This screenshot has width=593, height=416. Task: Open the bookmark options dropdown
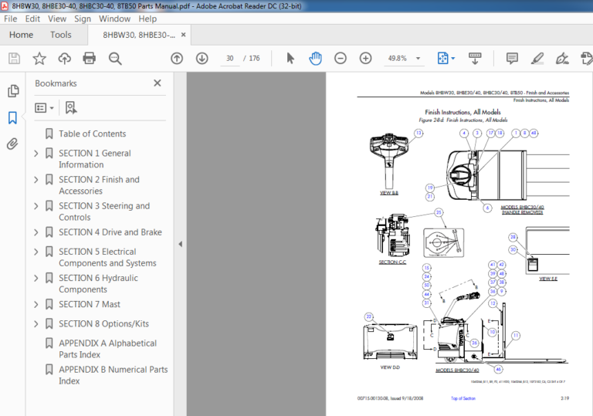(44, 108)
